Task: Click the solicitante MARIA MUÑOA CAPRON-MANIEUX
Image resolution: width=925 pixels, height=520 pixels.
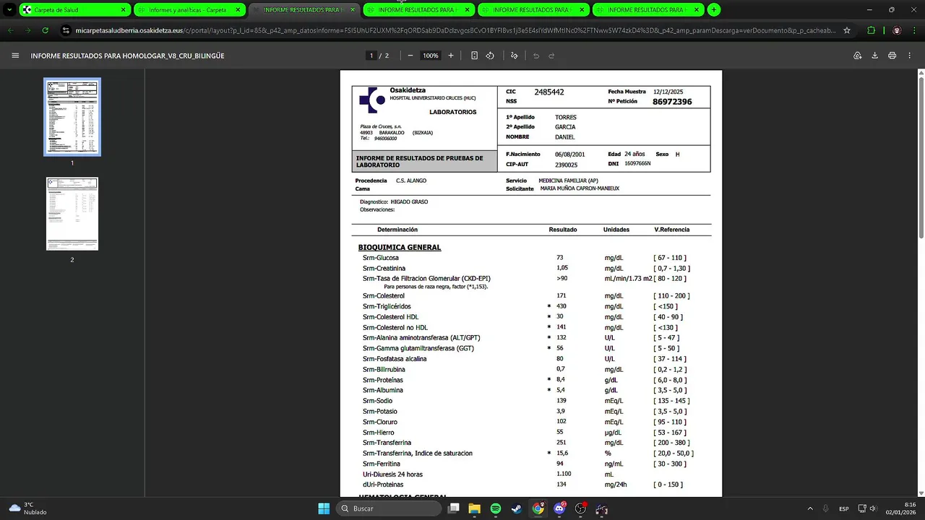Action: click(580, 188)
